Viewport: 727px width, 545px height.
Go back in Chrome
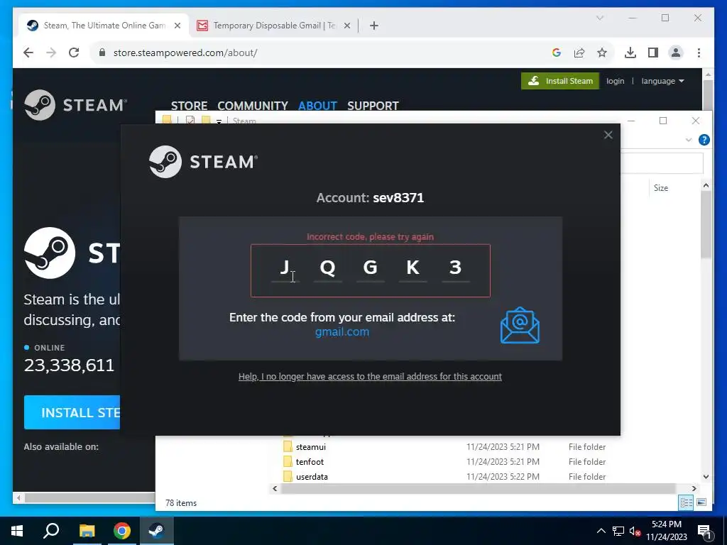tap(28, 53)
